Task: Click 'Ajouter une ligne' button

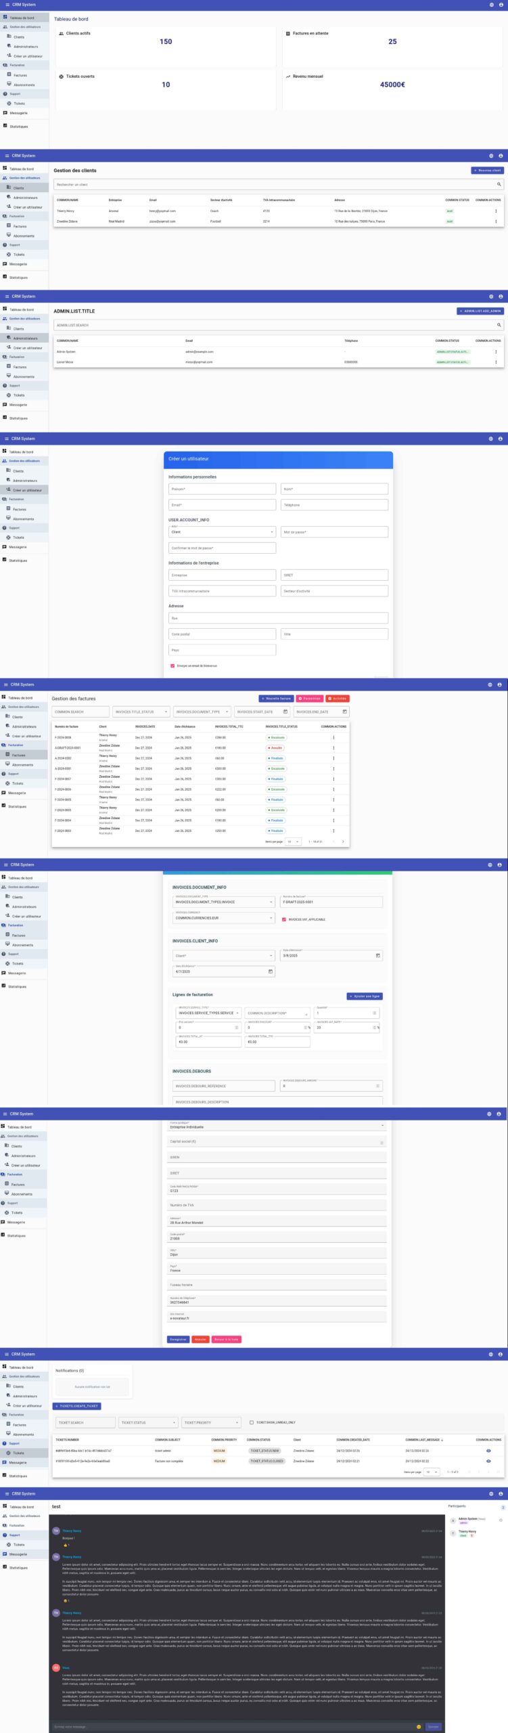Action: coord(365,996)
